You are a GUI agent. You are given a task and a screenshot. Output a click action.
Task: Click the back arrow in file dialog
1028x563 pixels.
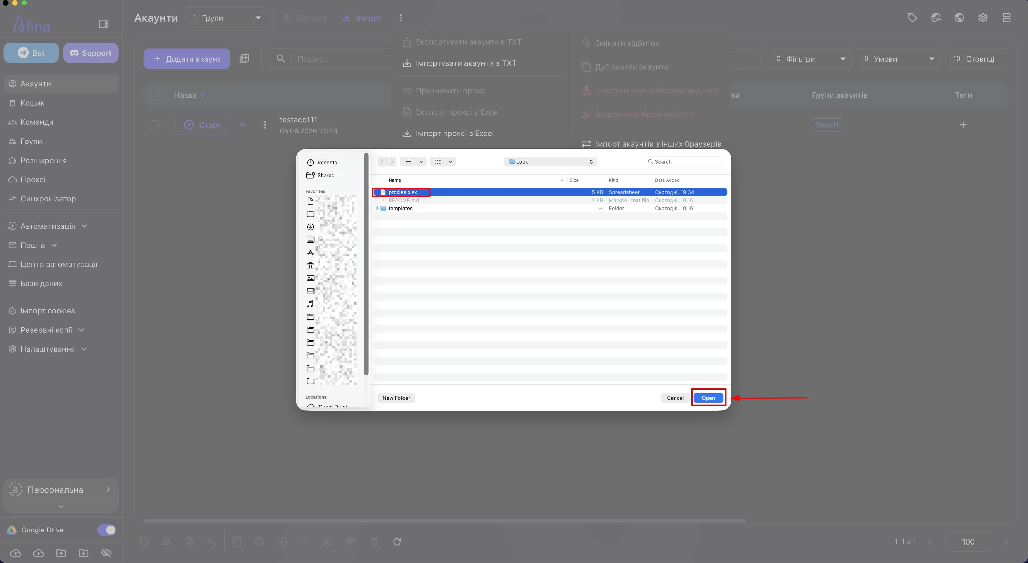[x=382, y=162]
